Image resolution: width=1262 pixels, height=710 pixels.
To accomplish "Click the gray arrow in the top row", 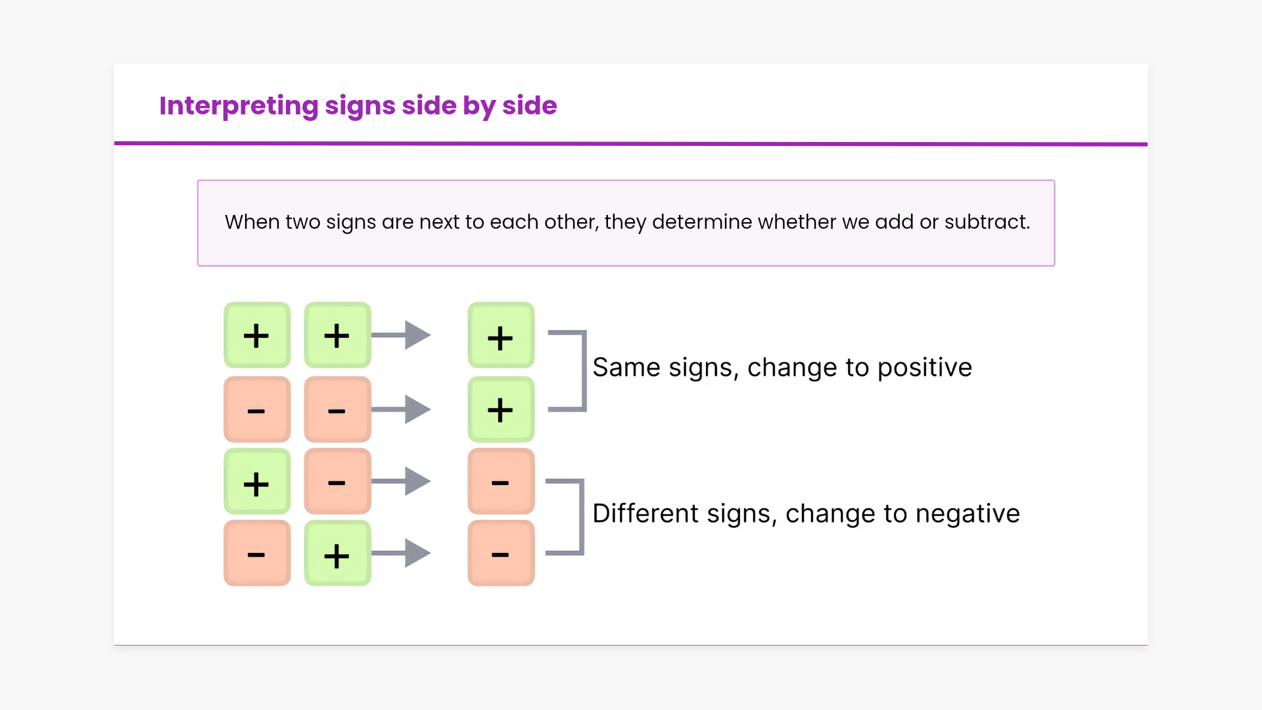I will 402,335.
